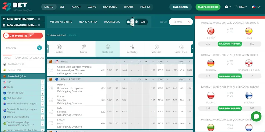Open the Mga Bonus menu
265x132 pixels.
110,7
